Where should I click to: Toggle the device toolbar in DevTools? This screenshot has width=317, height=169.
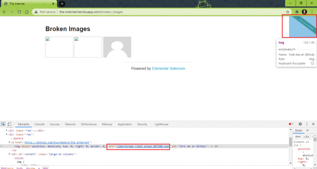point(9,124)
